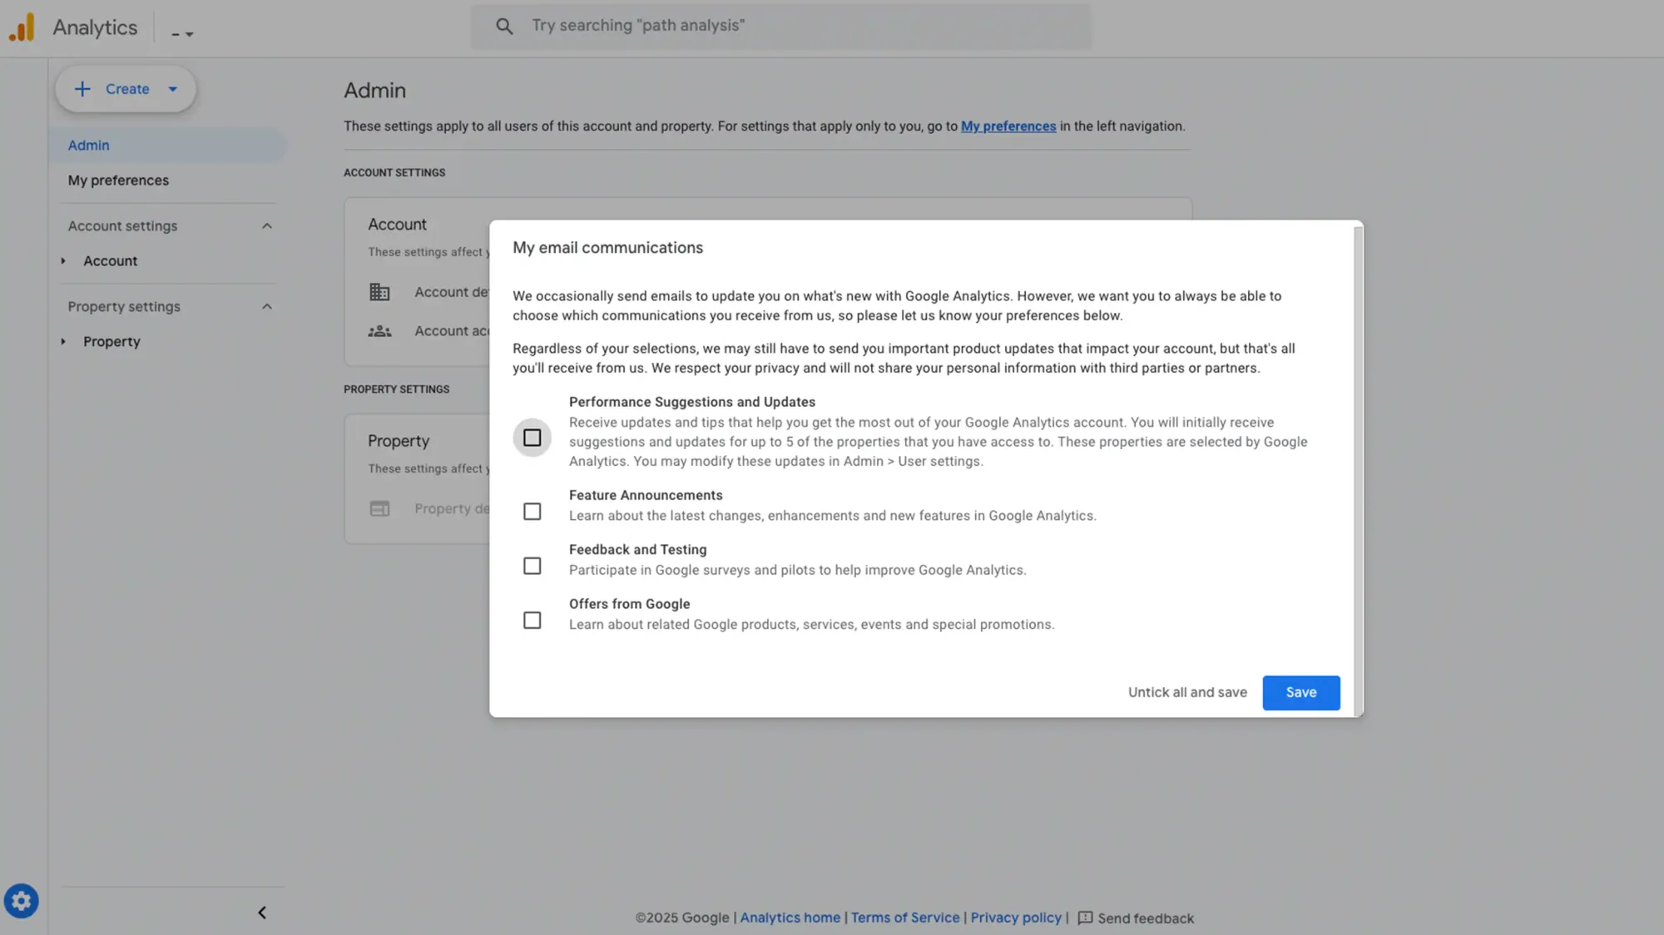Check the Feedback and Testing box
The width and height of the screenshot is (1664, 935).
tap(532, 566)
